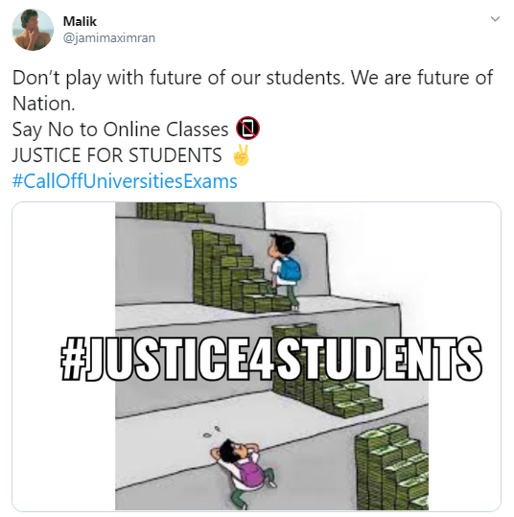Click the middle money staircase behind the caption

pyautogui.click(x=326, y=371)
